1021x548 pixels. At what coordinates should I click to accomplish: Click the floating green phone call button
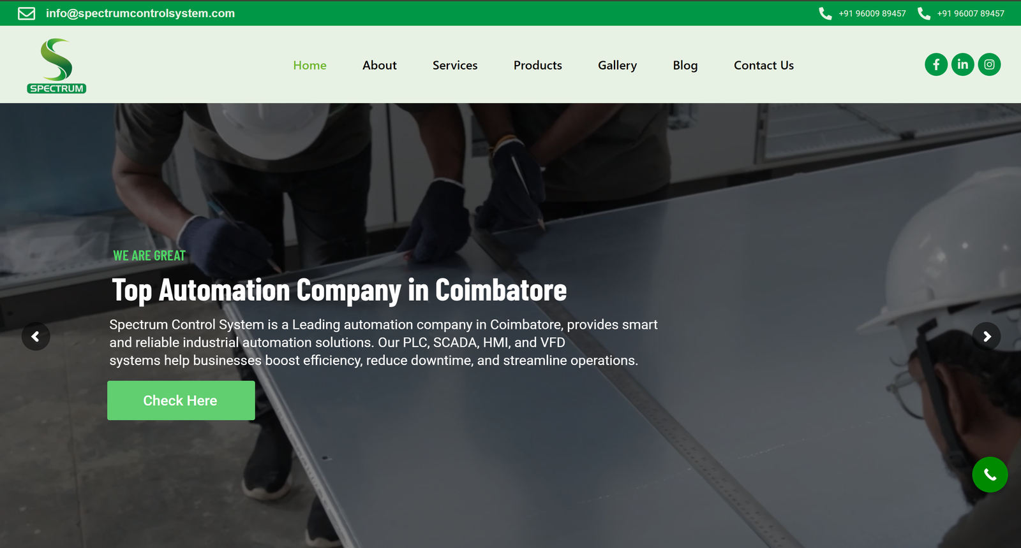click(990, 475)
